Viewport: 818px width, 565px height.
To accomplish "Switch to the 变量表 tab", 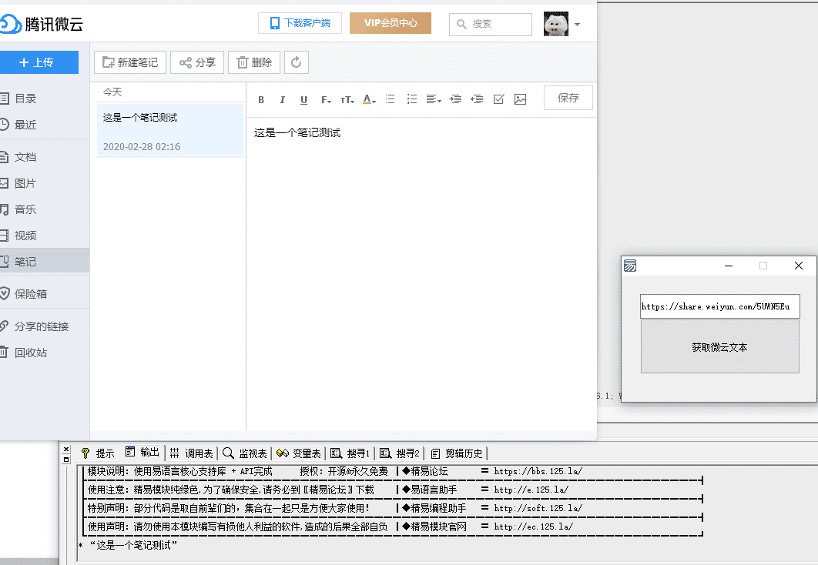I will (299, 453).
